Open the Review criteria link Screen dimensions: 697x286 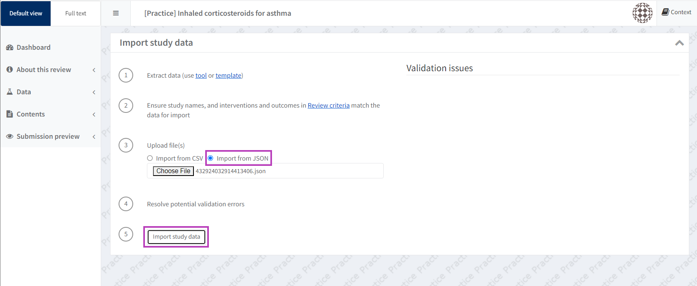[x=328, y=106]
